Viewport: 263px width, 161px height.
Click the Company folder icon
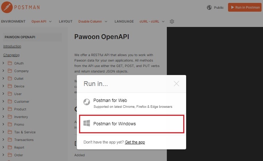10,71
